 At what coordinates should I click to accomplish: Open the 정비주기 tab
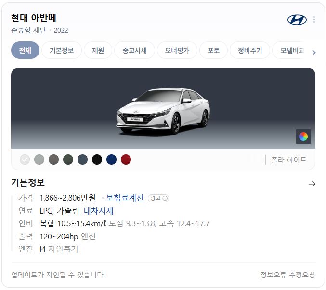coord(250,50)
